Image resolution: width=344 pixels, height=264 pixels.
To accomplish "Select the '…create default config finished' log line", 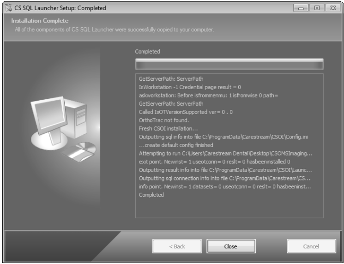I will coord(176,145).
